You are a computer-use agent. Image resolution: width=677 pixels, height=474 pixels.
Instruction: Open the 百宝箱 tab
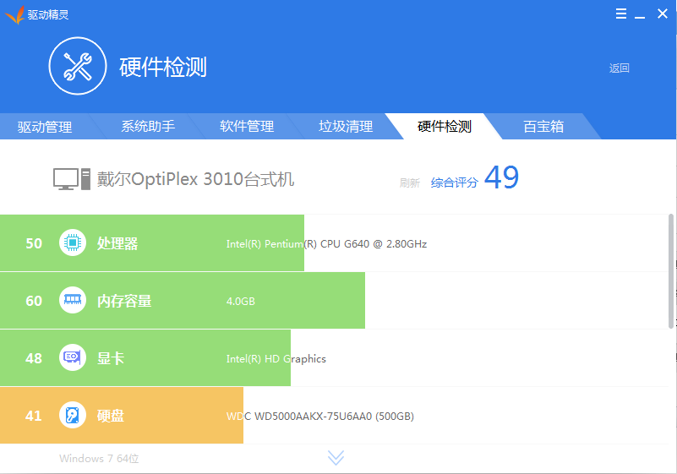(543, 127)
